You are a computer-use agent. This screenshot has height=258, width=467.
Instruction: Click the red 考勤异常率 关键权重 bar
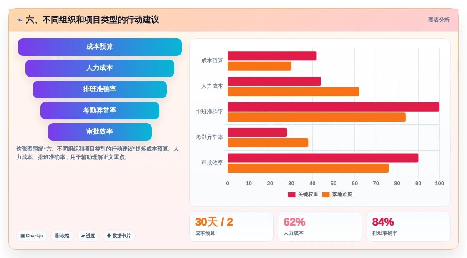click(x=257, y=132)
